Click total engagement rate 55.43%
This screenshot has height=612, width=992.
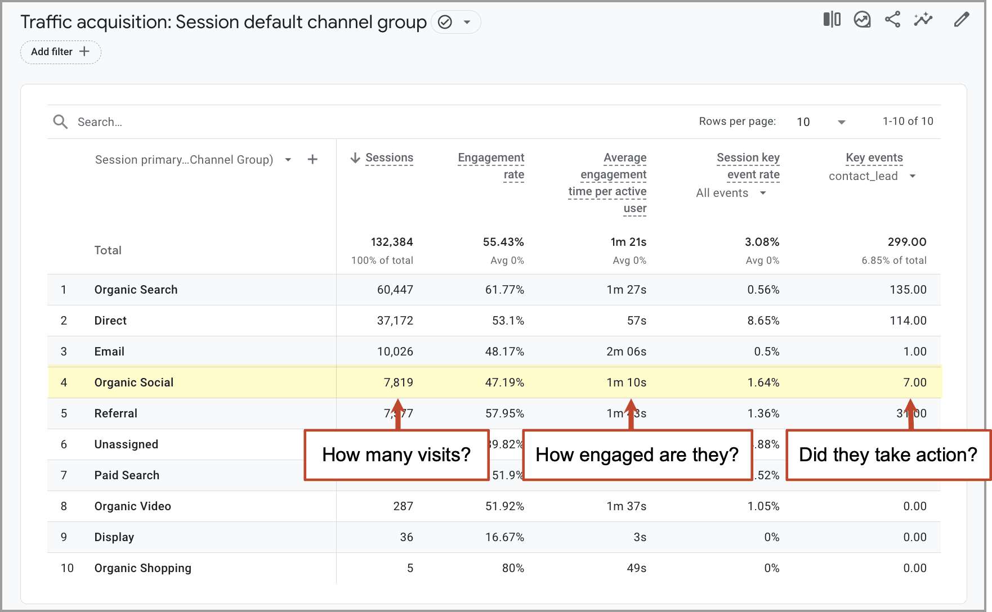coord(503,242)
